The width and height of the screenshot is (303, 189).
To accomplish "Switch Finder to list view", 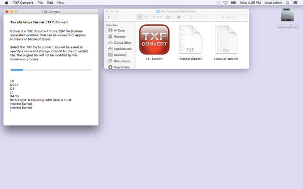I will 146,17.
